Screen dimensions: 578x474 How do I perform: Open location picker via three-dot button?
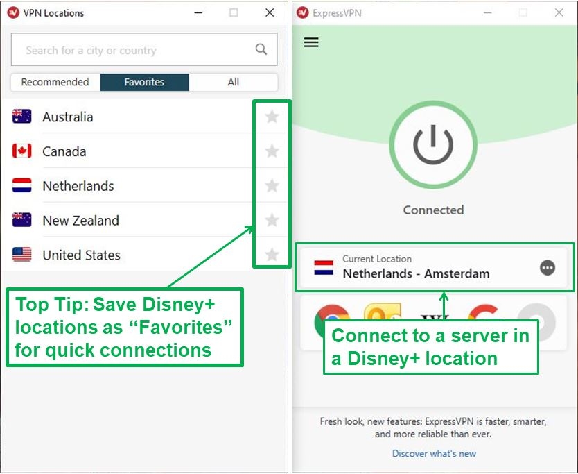coord(548,268)
